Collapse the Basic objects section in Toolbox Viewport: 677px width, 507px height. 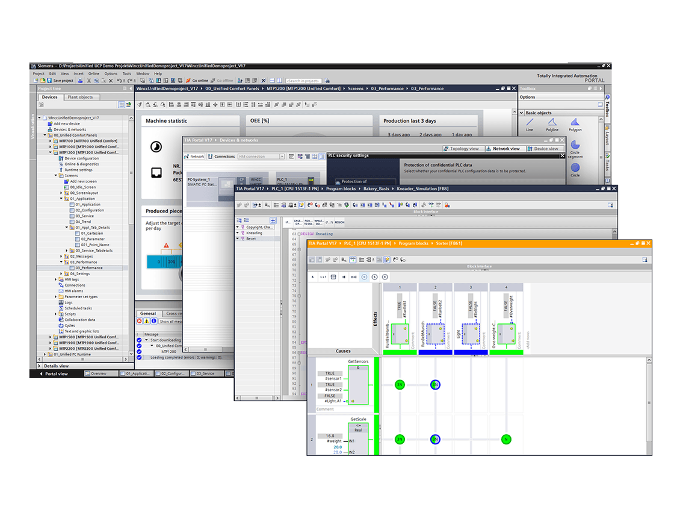point(522,113)
